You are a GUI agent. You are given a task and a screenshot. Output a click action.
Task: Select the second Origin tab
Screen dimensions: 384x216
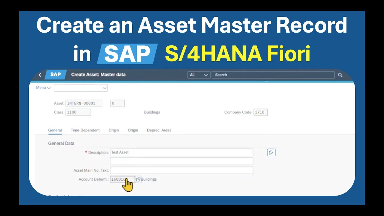[133, 130]
